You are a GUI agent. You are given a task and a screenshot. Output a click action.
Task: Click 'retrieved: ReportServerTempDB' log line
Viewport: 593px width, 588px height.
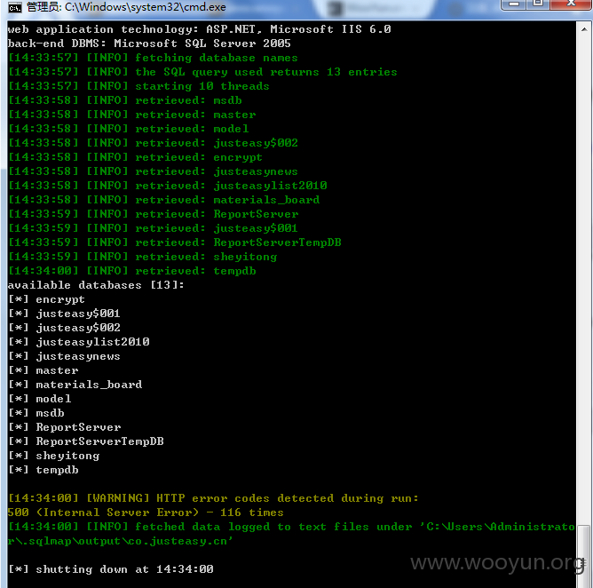174,242
